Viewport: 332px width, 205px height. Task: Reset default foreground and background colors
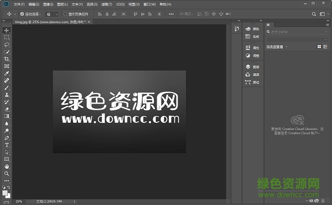[x=4, y=187]
